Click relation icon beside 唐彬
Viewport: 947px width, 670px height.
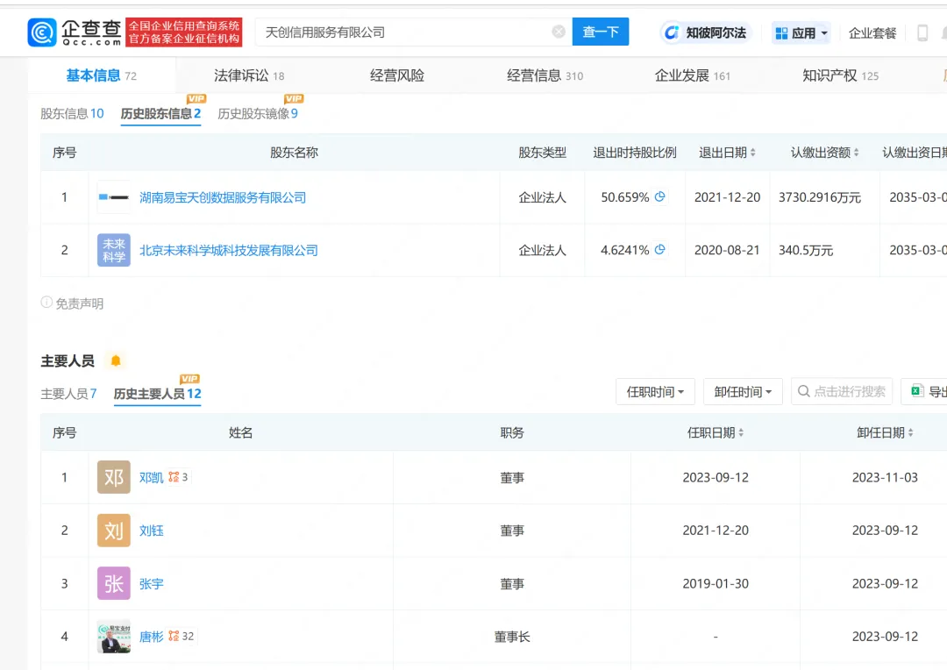coord(174,637)
